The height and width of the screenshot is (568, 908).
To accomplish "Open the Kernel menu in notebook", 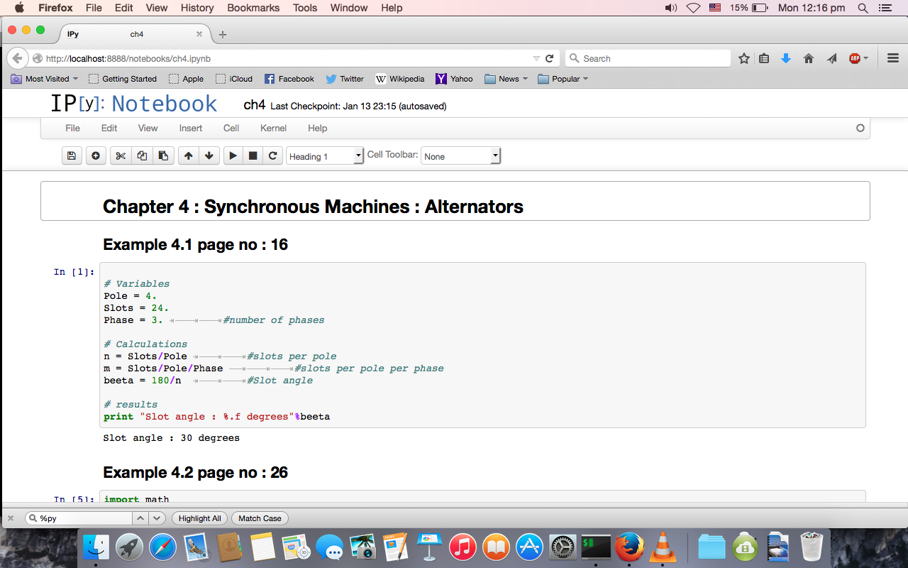I will tap(273, 129).
